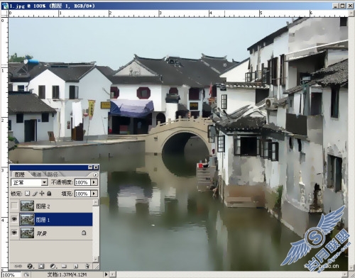Screen dimensions: 355x278
Task: Open the 不透明度 opacity slider arrow
Action: click(x=94, y=182)
